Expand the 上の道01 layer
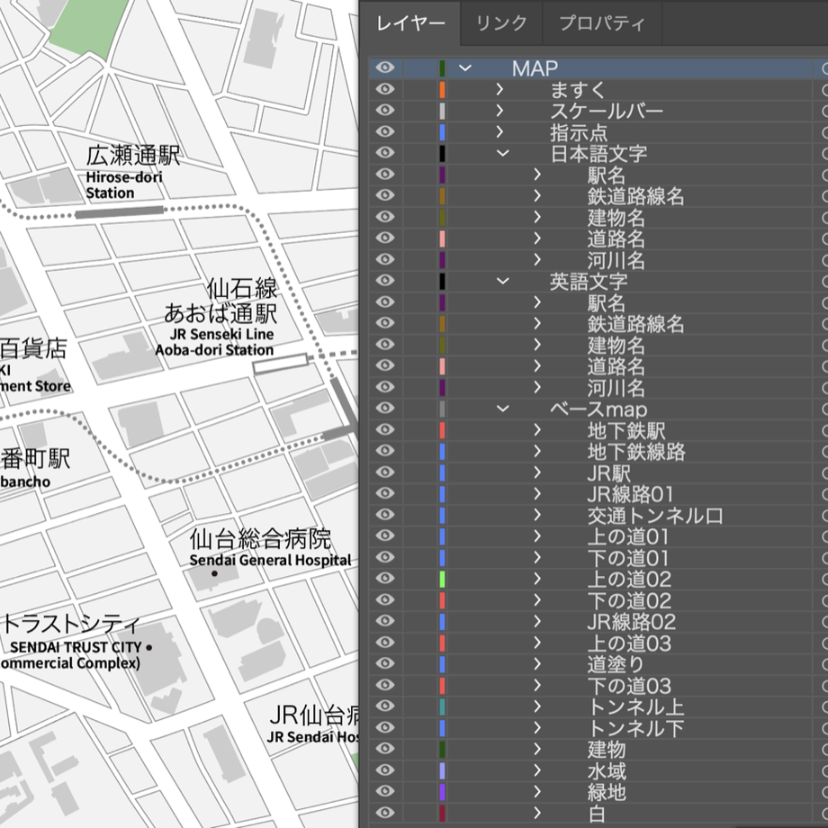 click(537, 536)
